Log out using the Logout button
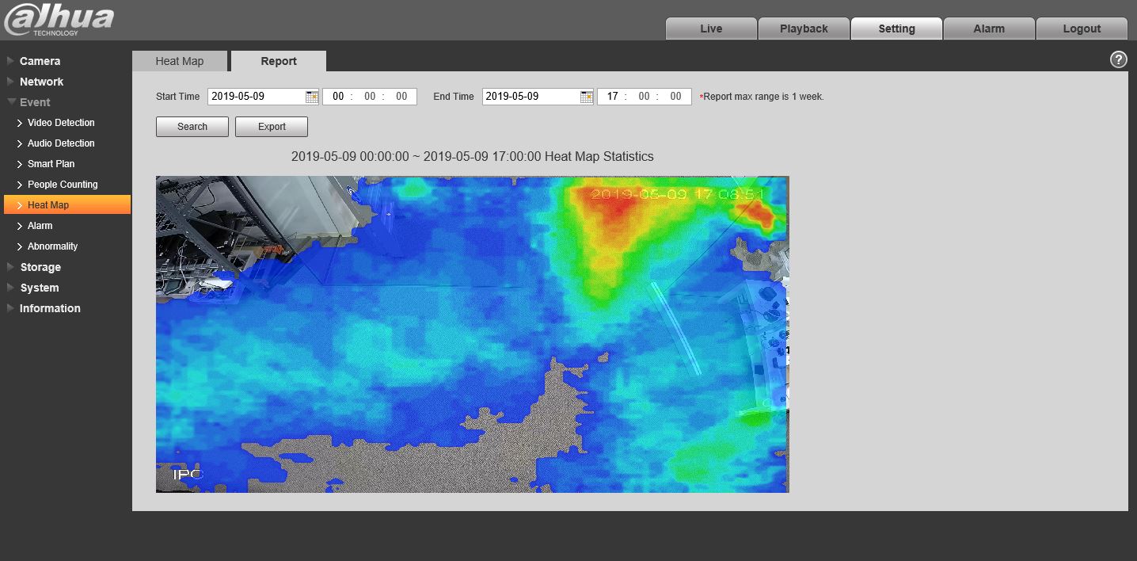 (x=1082, y=29)
